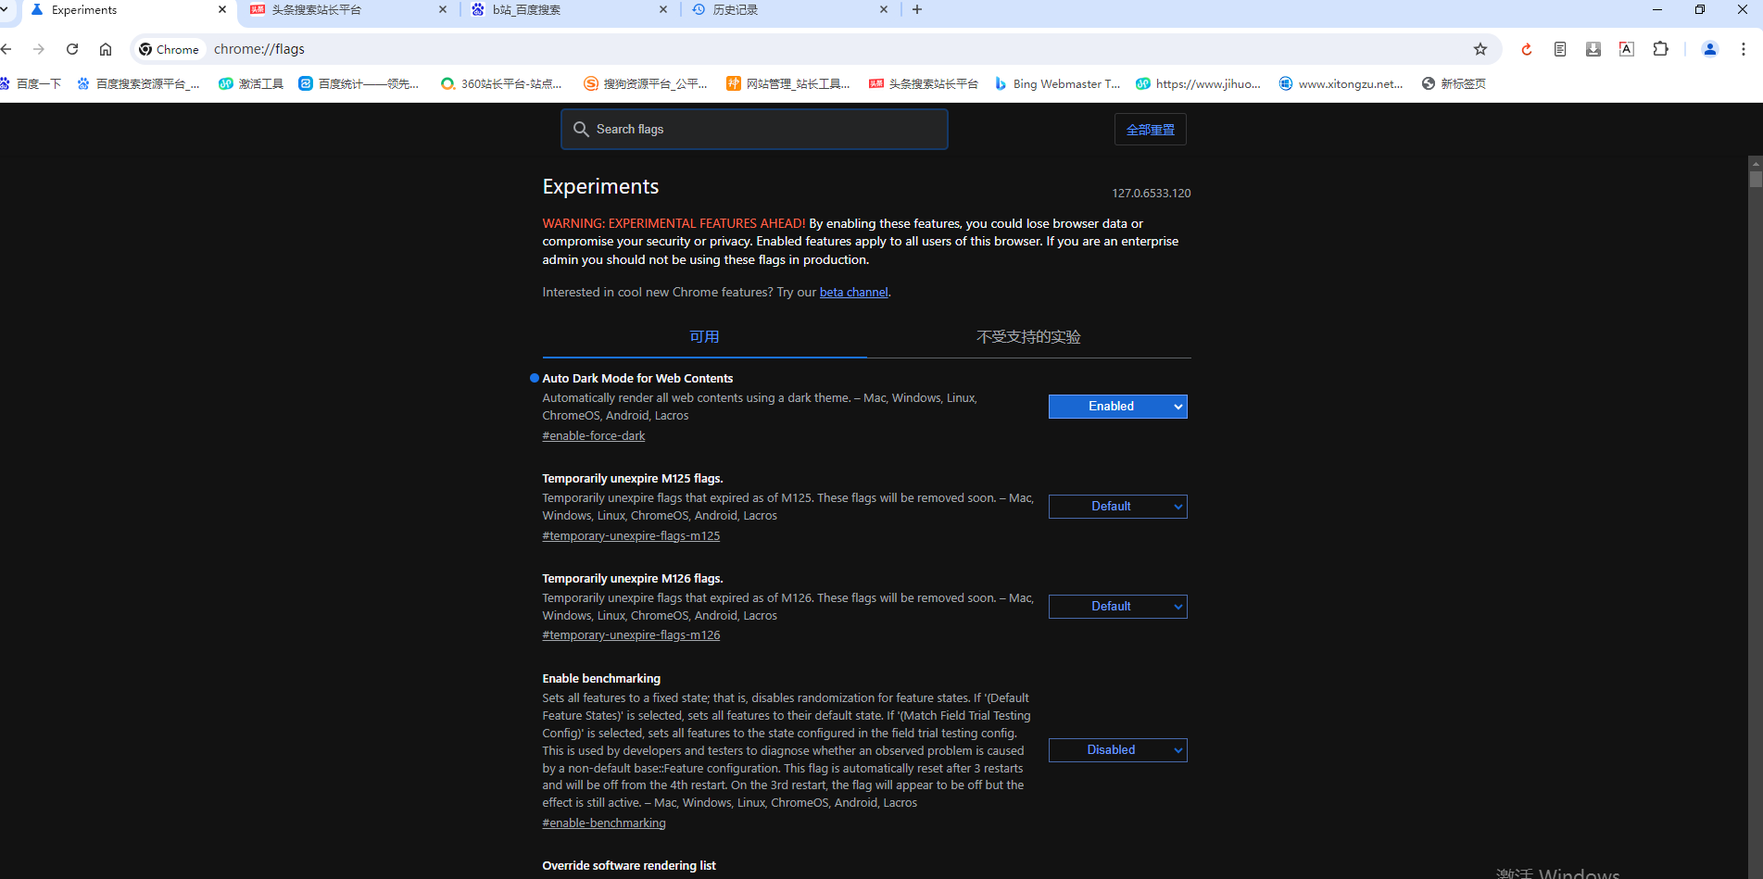Image resolution: width=1763 pixels, height=879 pixels.
Task: Click the browser back arrow
Action: (7, 49)
